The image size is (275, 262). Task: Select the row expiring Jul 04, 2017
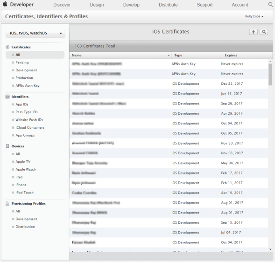[169, 233]
